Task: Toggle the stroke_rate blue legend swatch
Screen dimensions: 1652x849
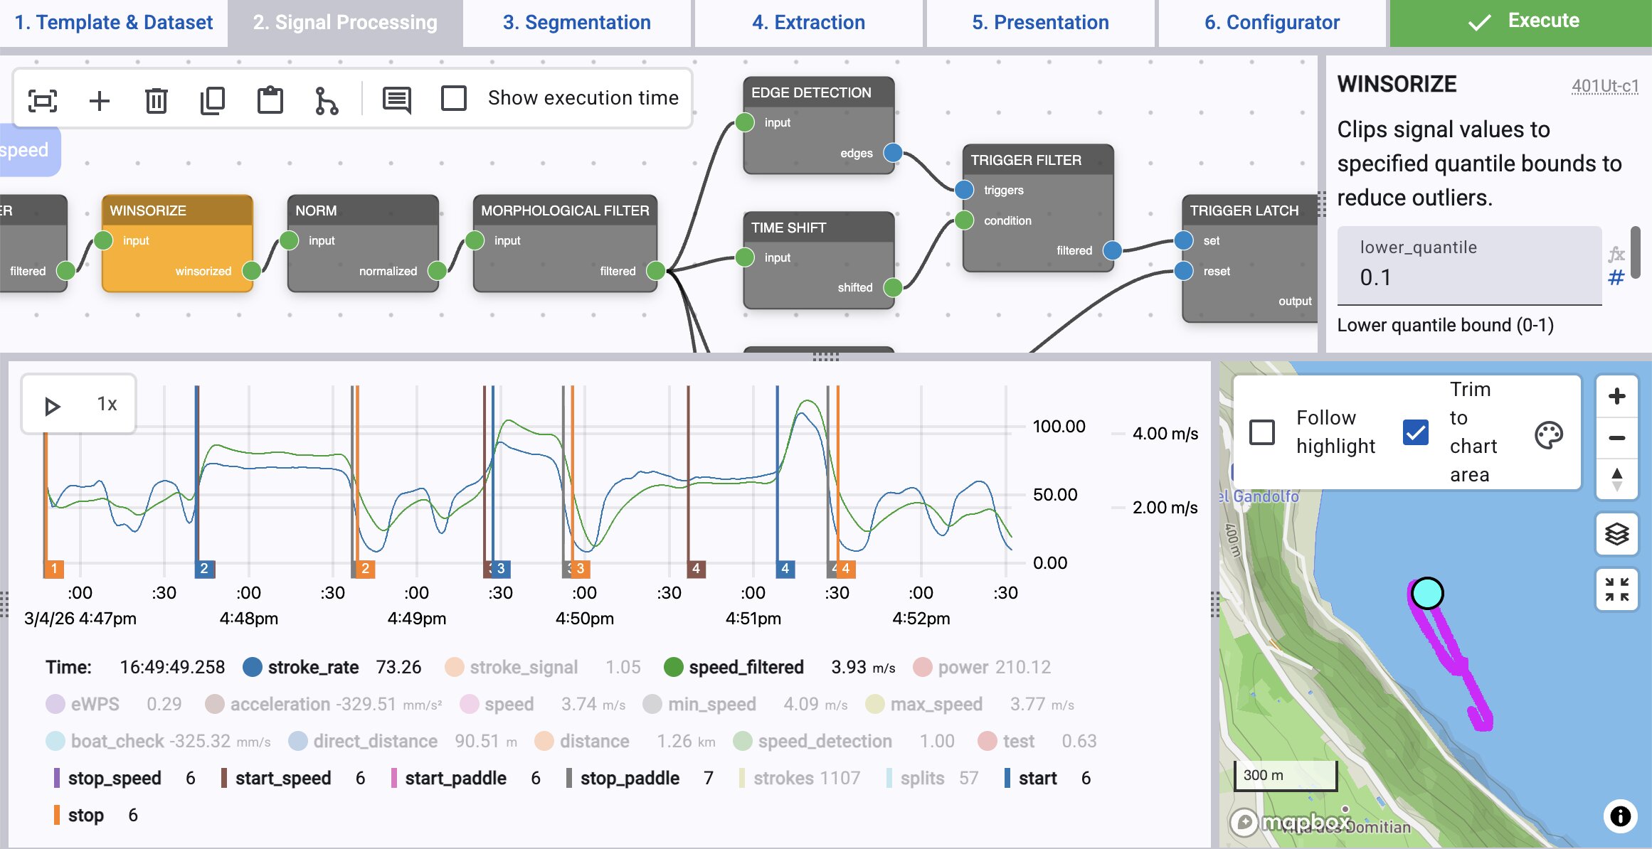Action: (x=252, y=667)
